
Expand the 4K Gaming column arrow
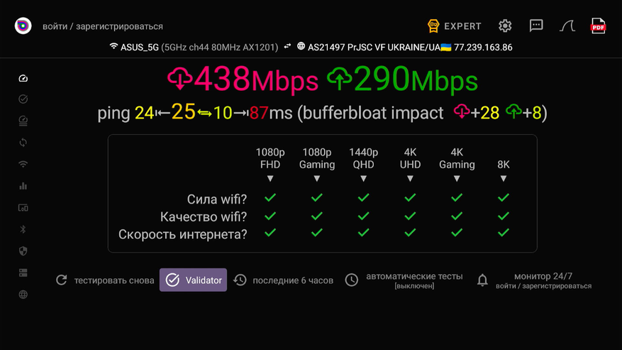[x=457, y=179]
